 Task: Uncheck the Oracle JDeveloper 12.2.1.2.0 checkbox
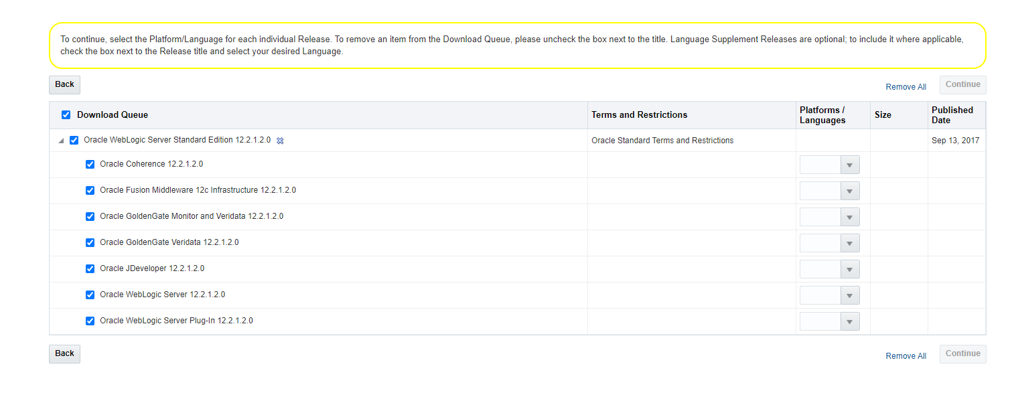90,269
